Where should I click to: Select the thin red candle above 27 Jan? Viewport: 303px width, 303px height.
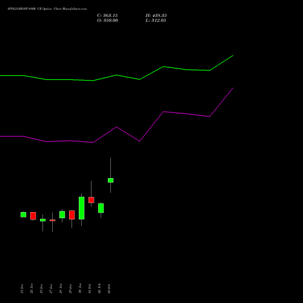(x=53, y=221)
